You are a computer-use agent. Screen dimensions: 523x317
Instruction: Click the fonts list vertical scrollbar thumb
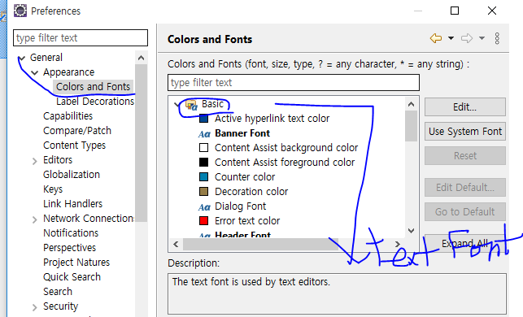(411, 126)
